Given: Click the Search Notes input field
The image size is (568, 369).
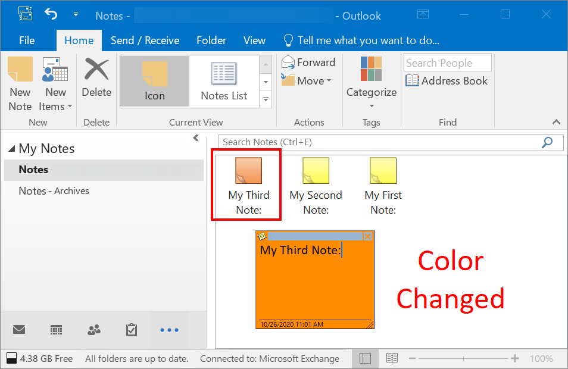Looking at the screenshot, I should [379, 142].
